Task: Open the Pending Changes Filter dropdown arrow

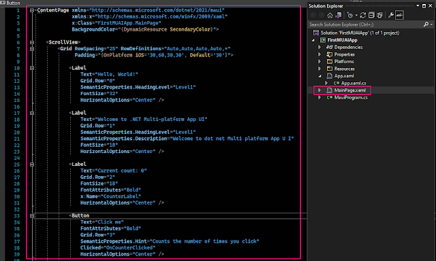Action: point(356,15)
